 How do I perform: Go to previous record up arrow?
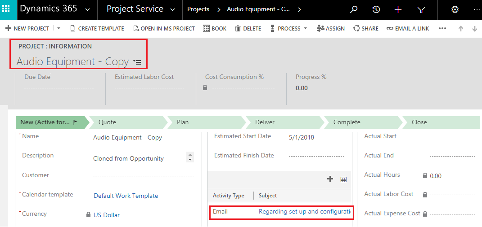pos(460,29)
